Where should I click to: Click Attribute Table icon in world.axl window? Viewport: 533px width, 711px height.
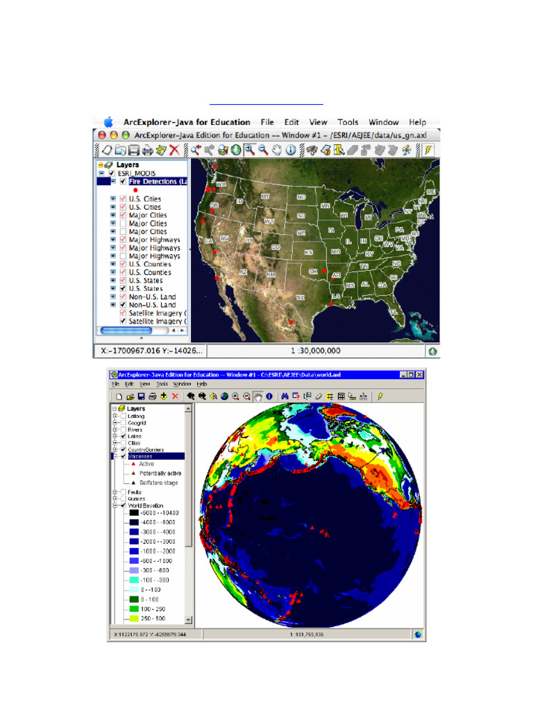[x=341, y=396]
